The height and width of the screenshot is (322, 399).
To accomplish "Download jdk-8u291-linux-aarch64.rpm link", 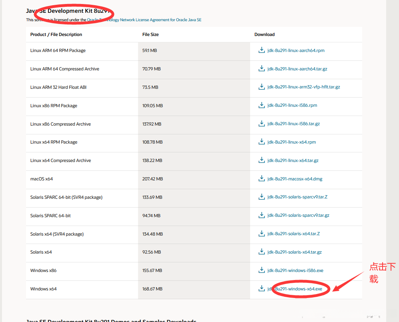I will pos(296,50).
